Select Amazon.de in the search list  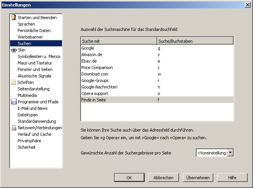(157, 55)
